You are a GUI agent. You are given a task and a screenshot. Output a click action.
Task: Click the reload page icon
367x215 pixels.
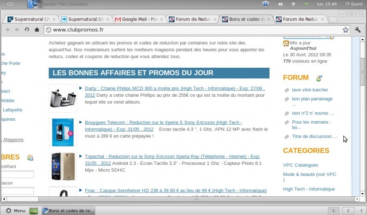(x=27, y=30)
